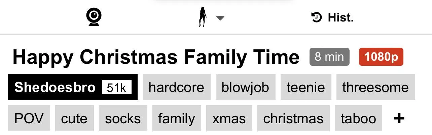Open the Shedoesbro channel

[x=55, y=87]
